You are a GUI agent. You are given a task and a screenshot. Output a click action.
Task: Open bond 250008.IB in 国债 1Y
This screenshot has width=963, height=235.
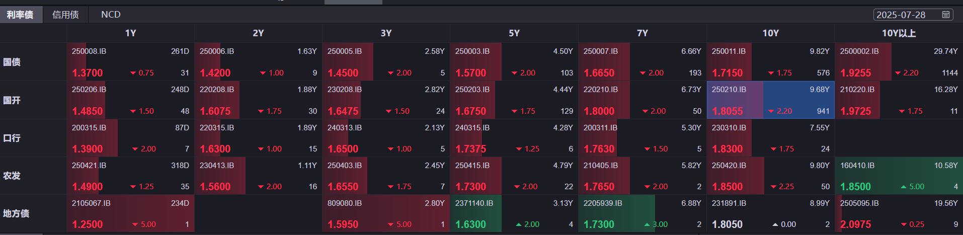click(x=89, y=51)
